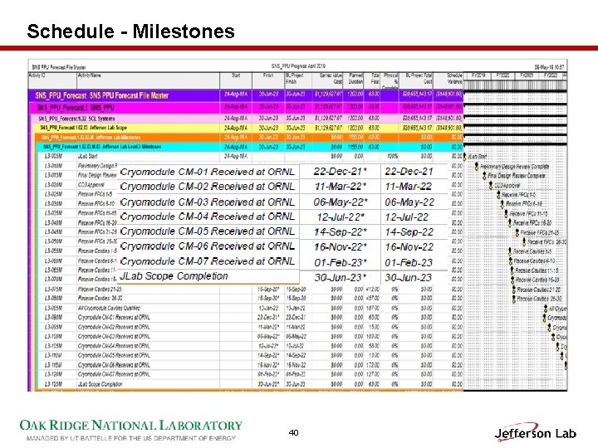Select the pink SCL Systems WBS row
598x448 pixels.
coord(248,119)
